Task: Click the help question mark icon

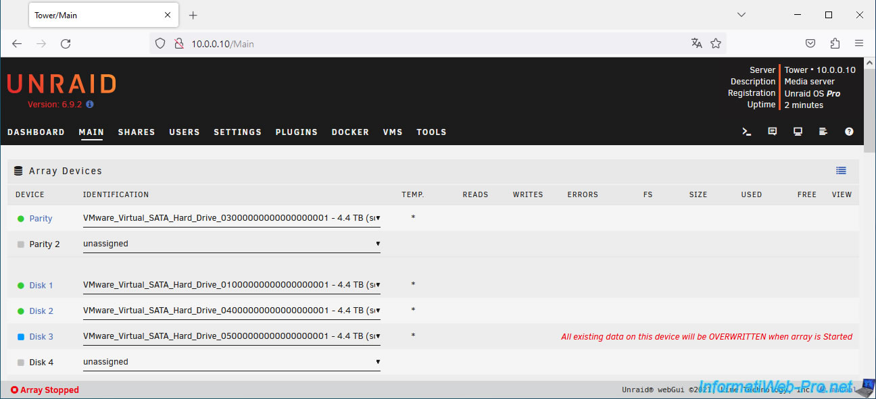Action: 849,132
